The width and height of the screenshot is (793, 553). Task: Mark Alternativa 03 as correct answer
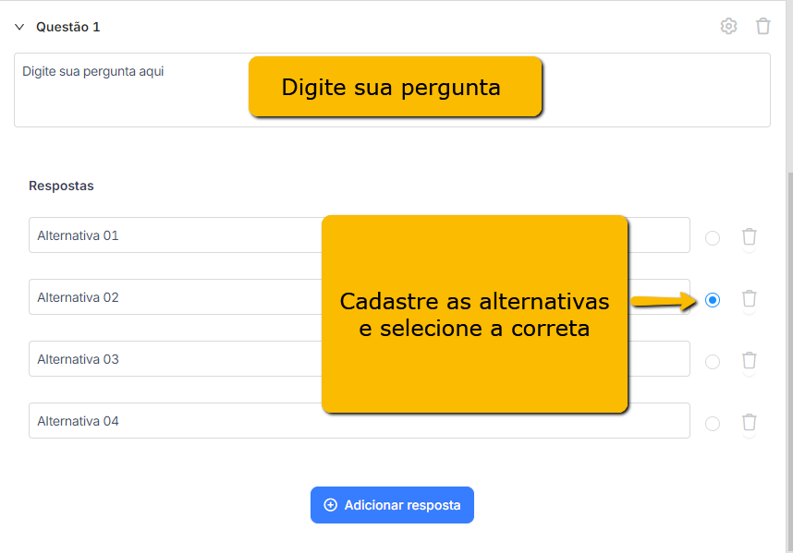tap(712, 362)
